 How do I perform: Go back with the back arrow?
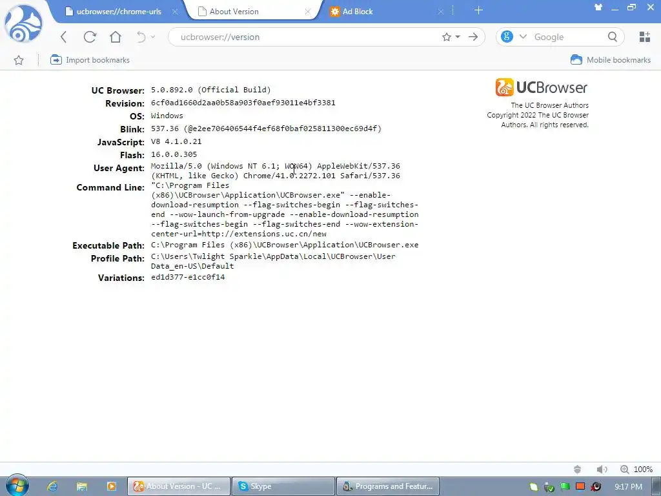click(64, 37)
